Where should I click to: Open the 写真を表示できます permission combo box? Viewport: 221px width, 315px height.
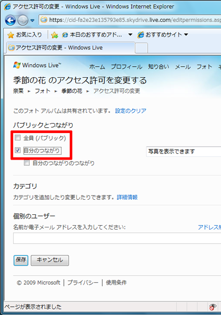coord(184,151)
